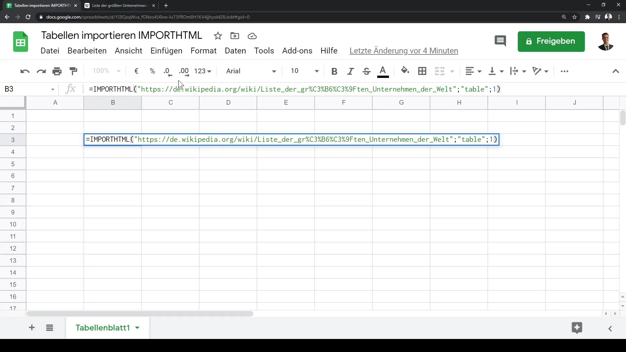Click the document title Tabellen importieren IMPORTHTML
626x352 pixels.
[x=122, y=35]
